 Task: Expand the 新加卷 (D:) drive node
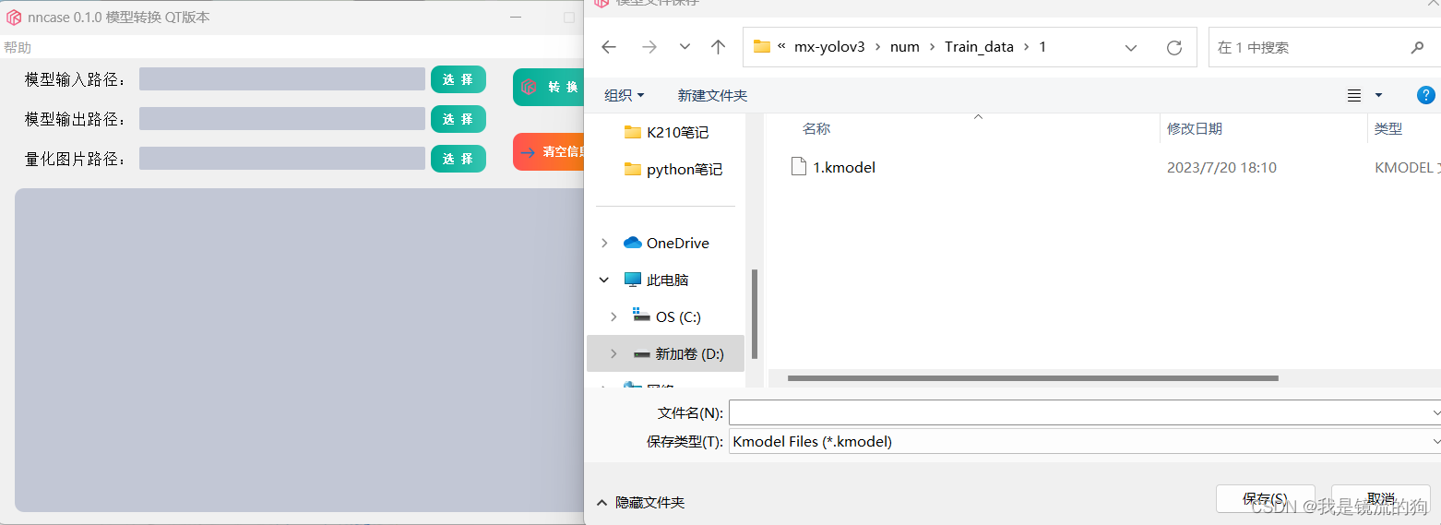[x=613, y=353]
